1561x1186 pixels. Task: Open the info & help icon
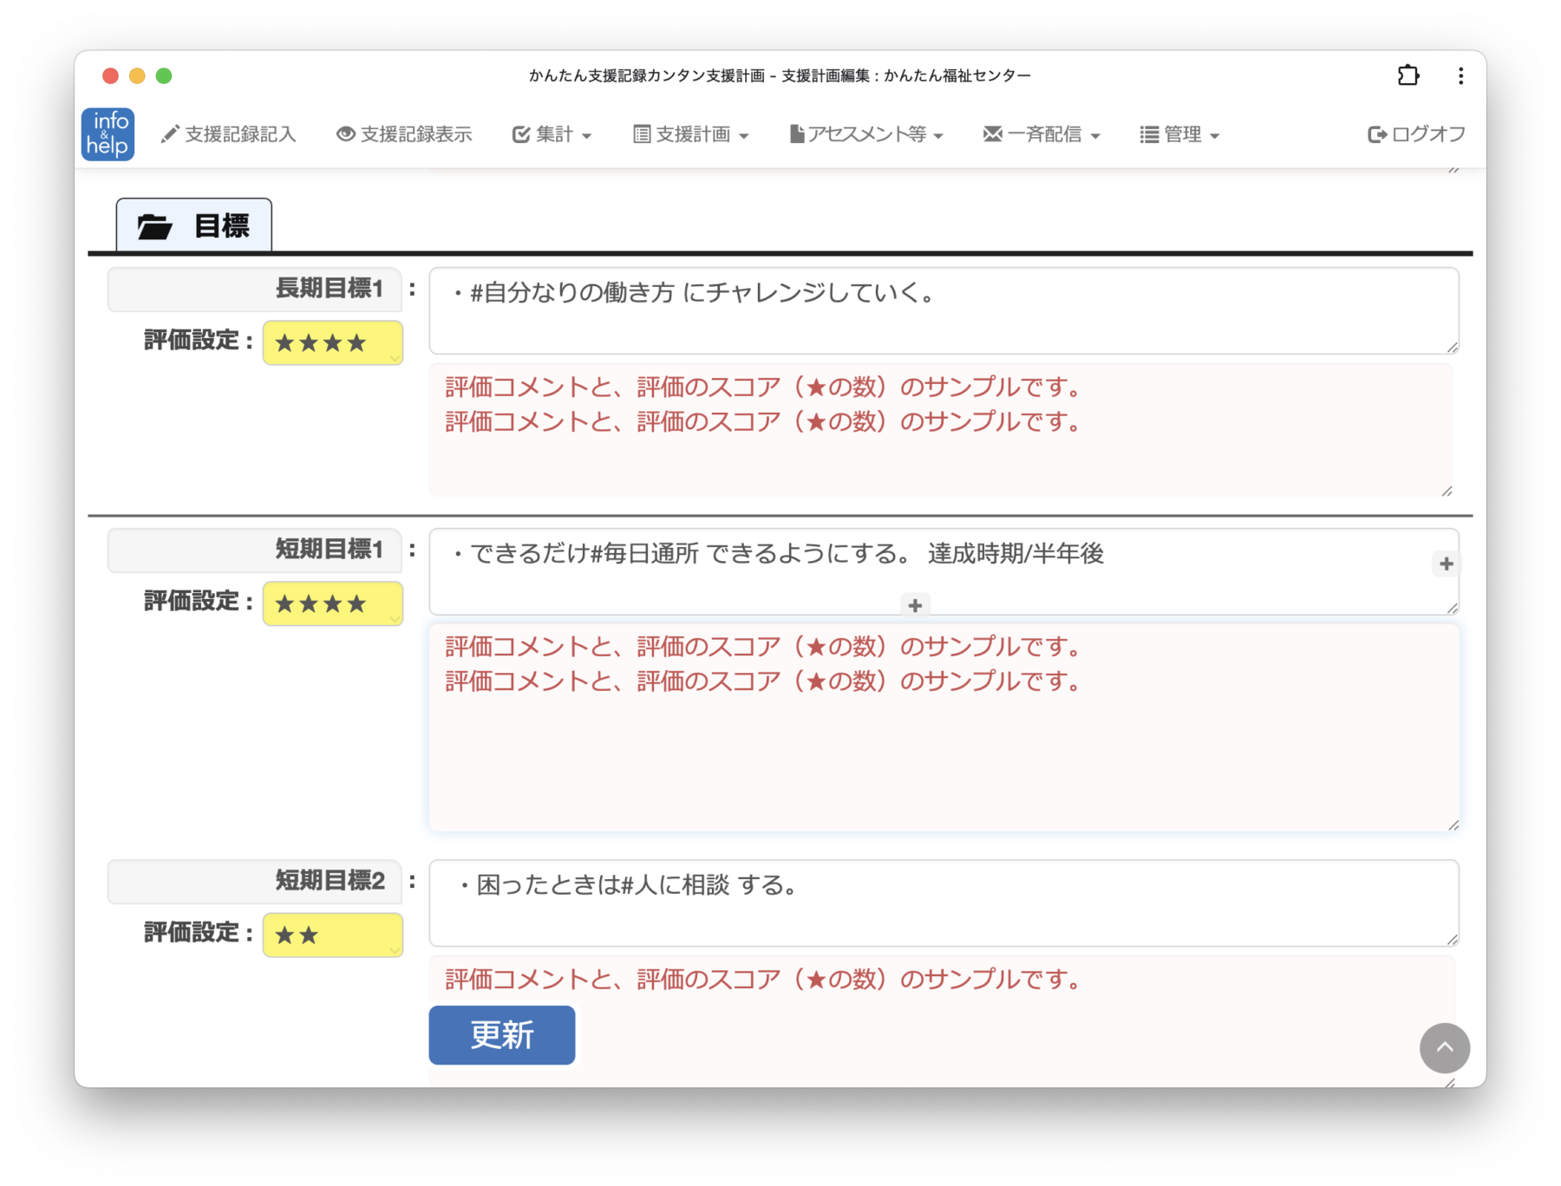[108, 134]
